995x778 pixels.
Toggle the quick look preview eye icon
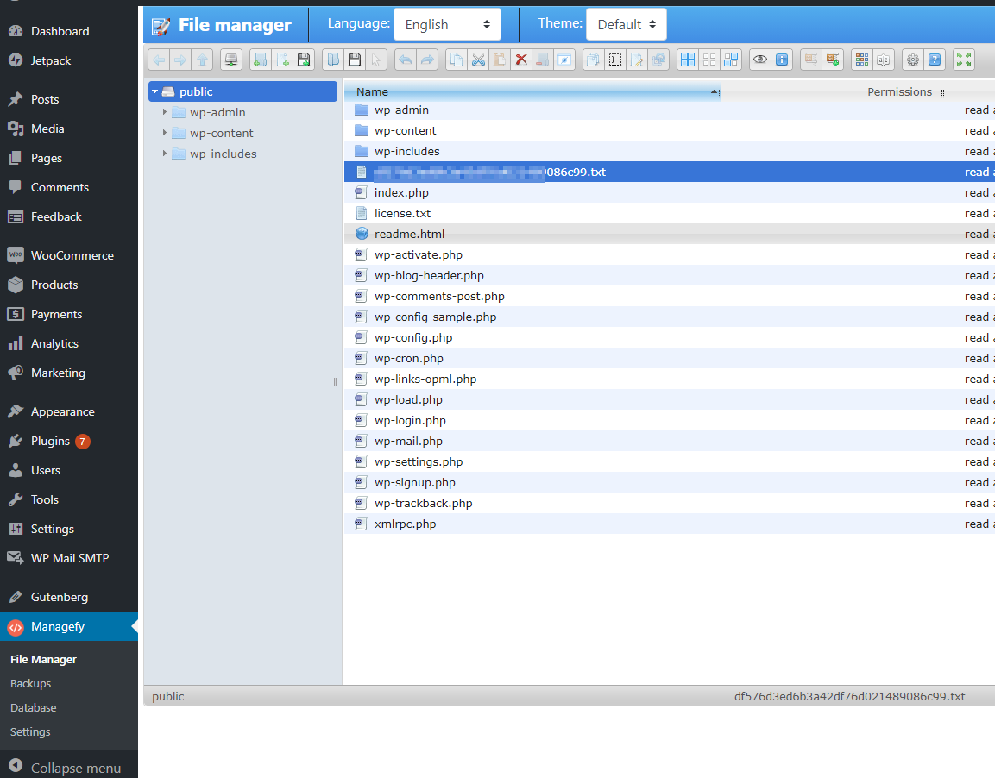[759, 60]
